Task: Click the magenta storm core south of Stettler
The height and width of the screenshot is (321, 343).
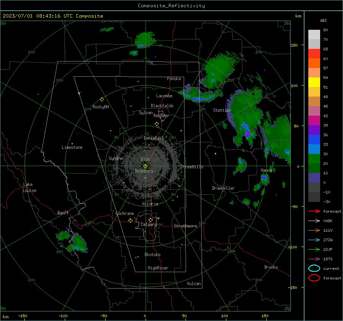Action: [x=248, y=134]
